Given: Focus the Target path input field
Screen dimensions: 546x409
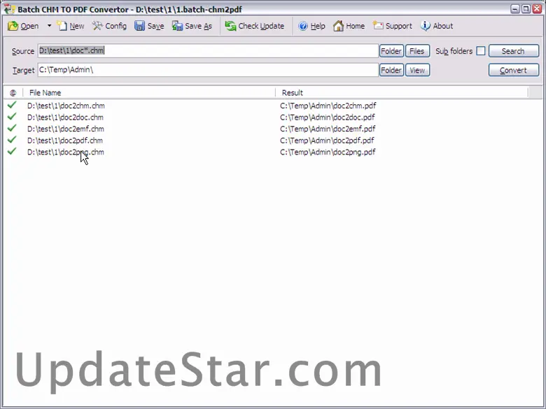Looking at the screenshot, I should coord(208,70).
